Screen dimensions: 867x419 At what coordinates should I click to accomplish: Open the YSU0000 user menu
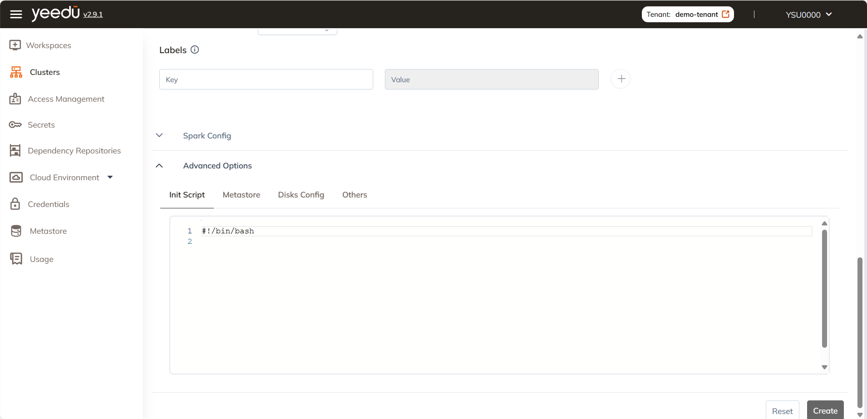[808, 14]
